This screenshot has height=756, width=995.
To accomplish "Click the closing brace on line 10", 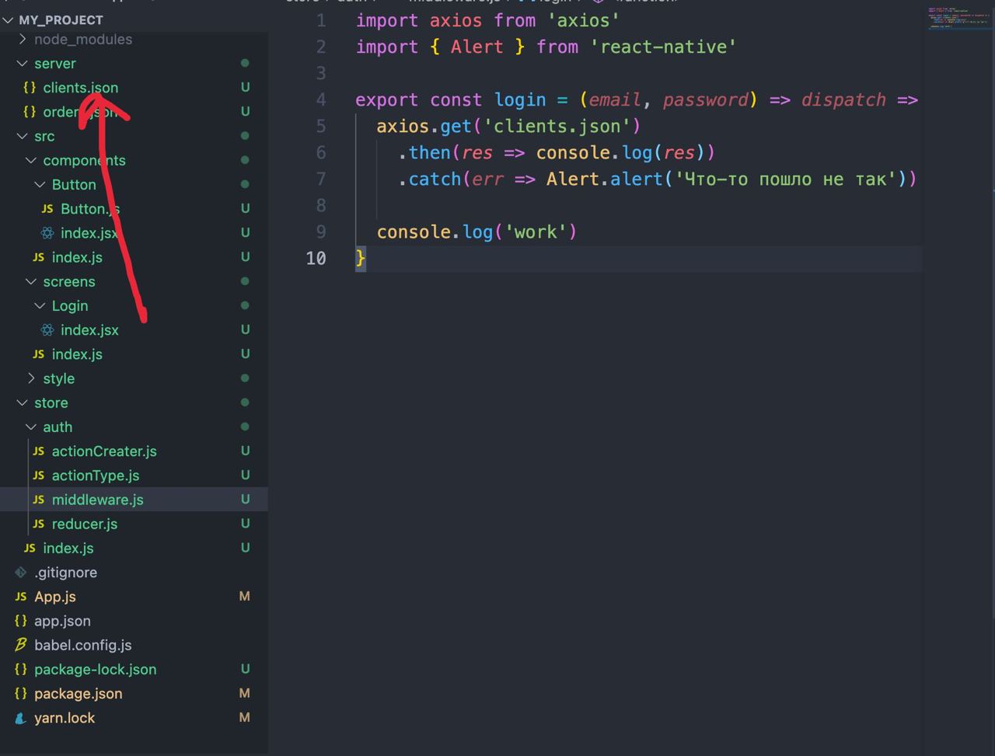I will pyautogui.click(x=361, y=258).
